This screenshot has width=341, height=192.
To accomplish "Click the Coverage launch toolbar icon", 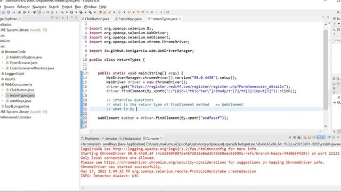I will tap(80, 12).
